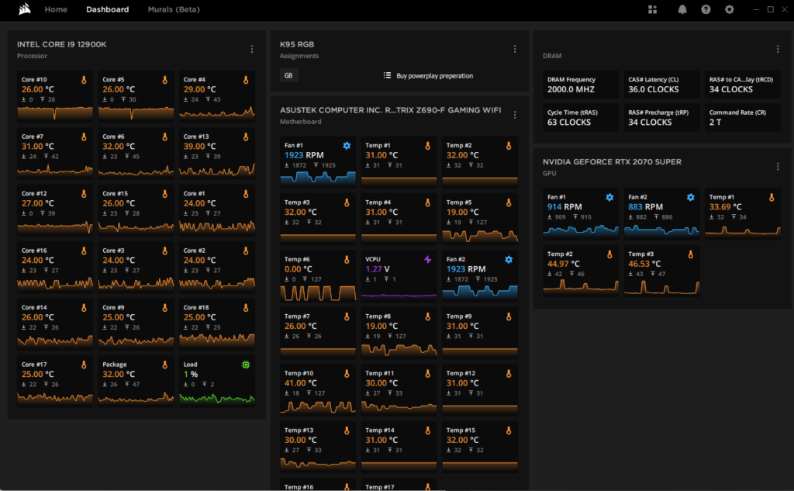Select the Dashboard tab

(x=107, y=9)
